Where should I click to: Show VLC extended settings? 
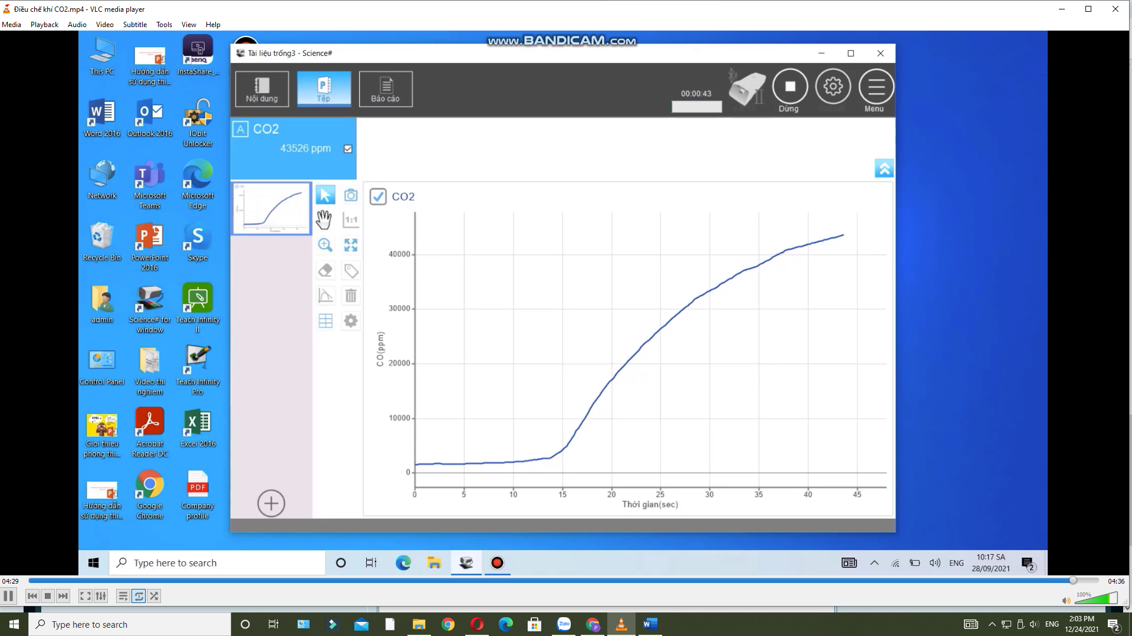point(101,596)
